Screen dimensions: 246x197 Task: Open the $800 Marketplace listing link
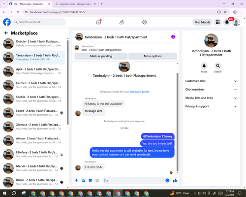click(x=101, y=50)
